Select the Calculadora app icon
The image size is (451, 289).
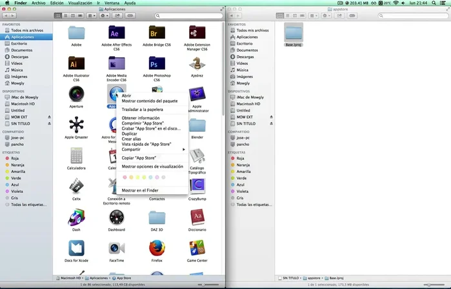pos(76,155)
